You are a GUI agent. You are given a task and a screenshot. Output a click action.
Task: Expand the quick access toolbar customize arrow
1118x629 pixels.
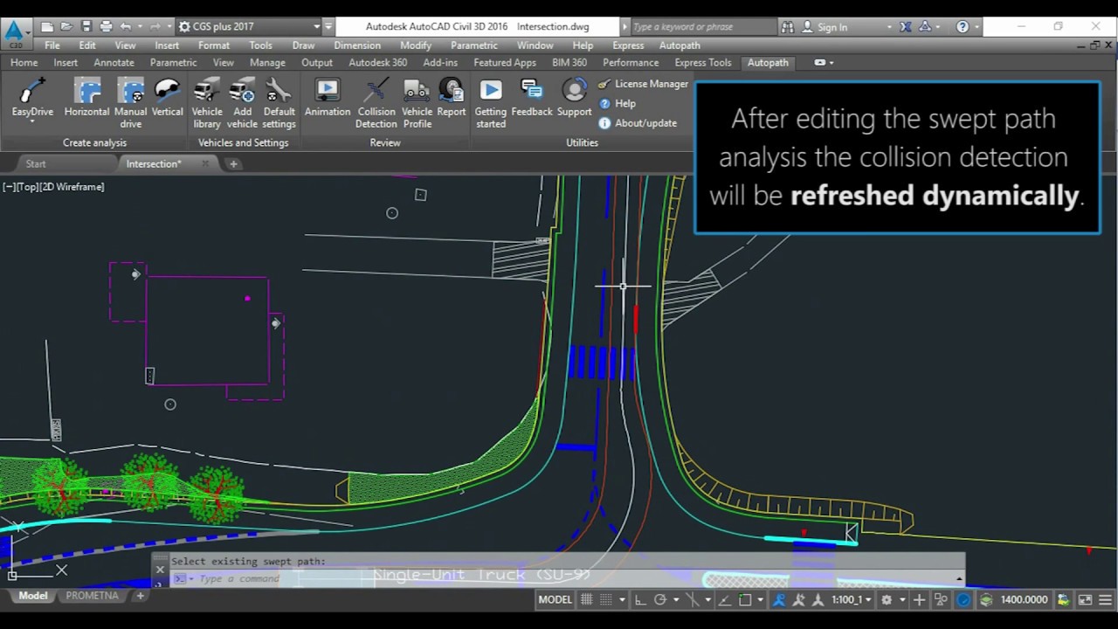pyautogui.click(x=328, y=27)
